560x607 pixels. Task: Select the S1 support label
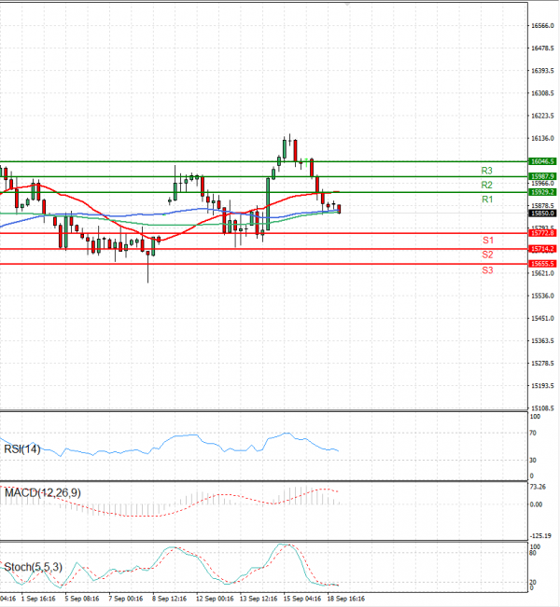(x=487, y=241)
